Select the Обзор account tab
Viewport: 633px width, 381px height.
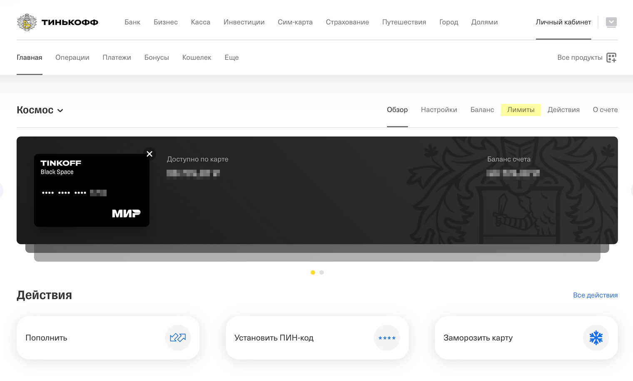[x=397, y=110]
